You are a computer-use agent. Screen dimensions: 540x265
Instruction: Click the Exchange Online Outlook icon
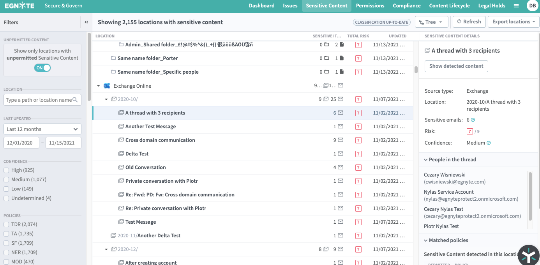[x=106, y=86]
